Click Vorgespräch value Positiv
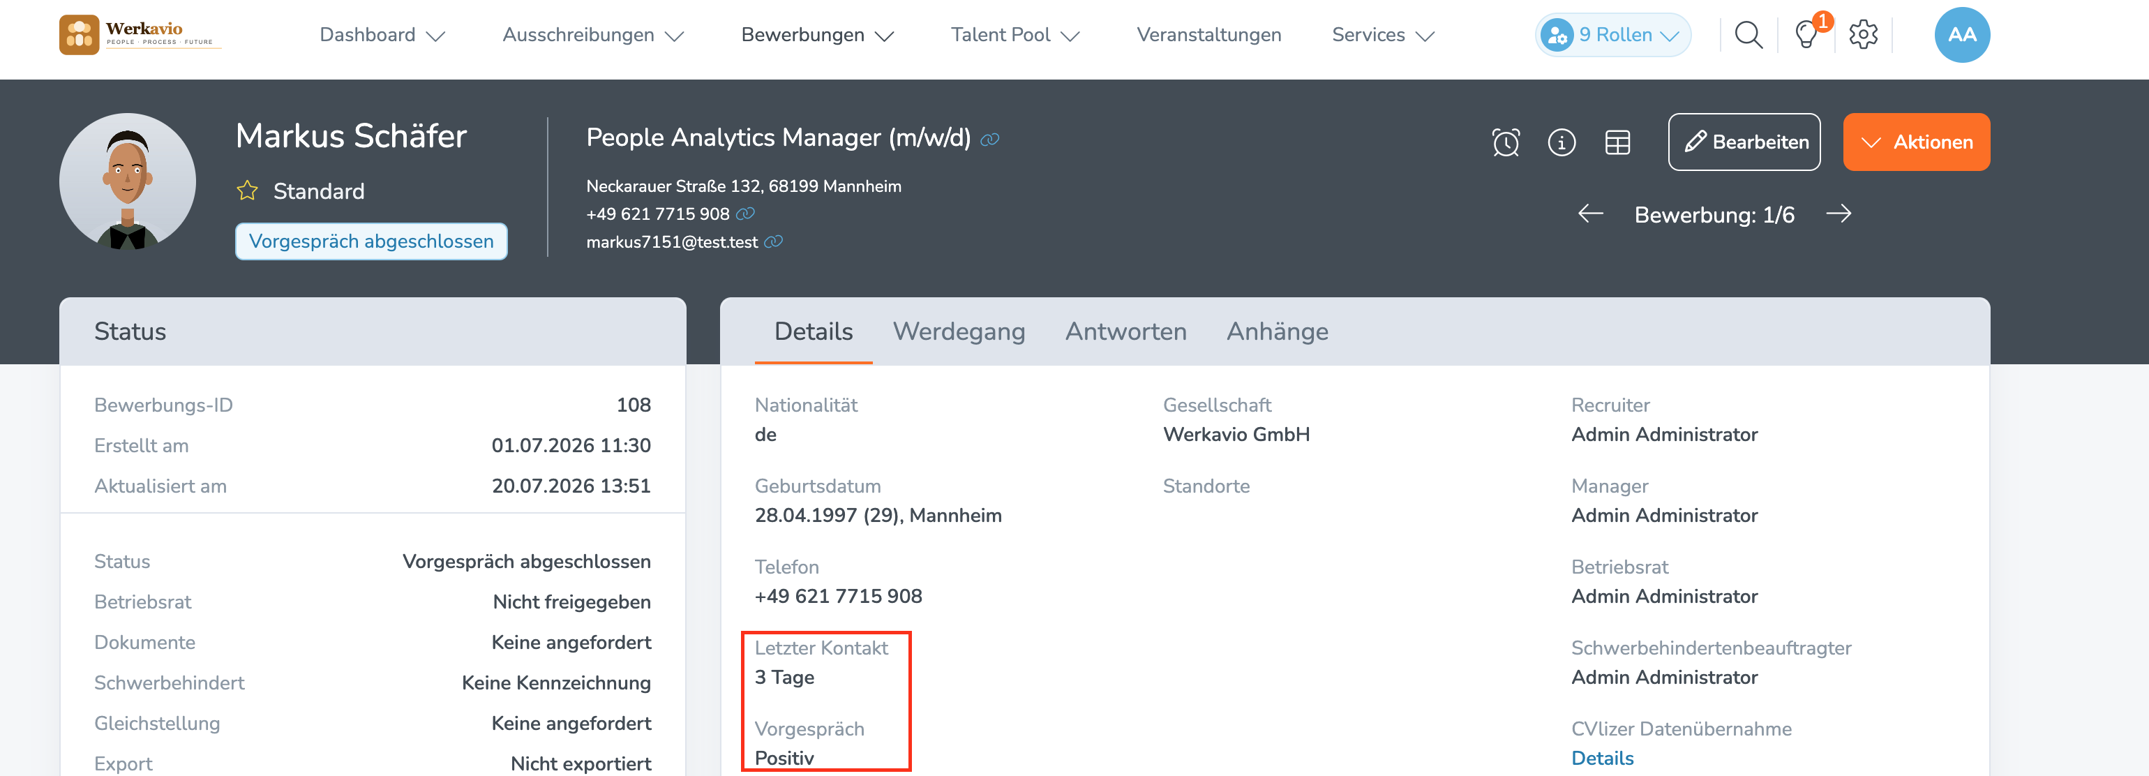Image resolution: width=2149 pixels, height=776 pixels. pyautogui.click(x=784, y=759)
